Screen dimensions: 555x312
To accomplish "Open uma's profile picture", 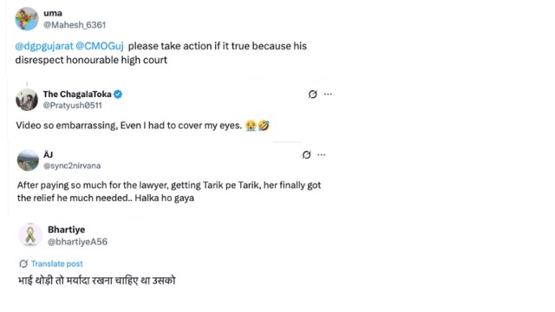I will [27, 19].
